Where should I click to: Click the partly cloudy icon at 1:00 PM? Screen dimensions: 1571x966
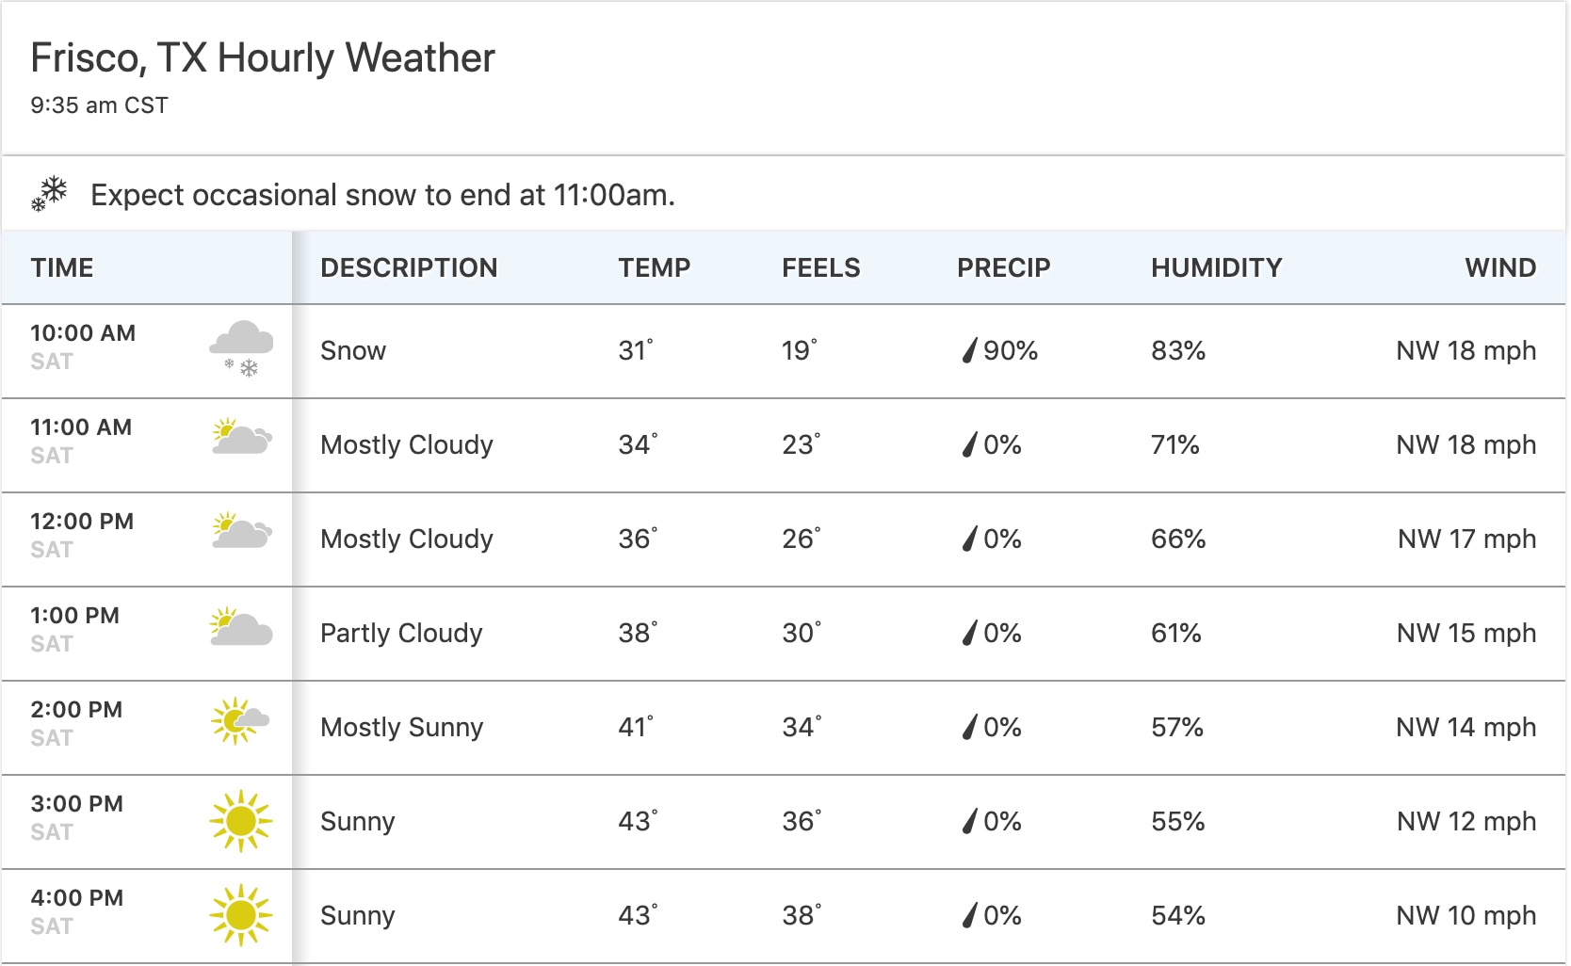241,627
